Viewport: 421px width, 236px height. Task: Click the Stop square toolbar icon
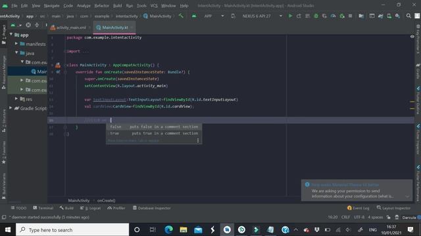[x=351, y=16]
